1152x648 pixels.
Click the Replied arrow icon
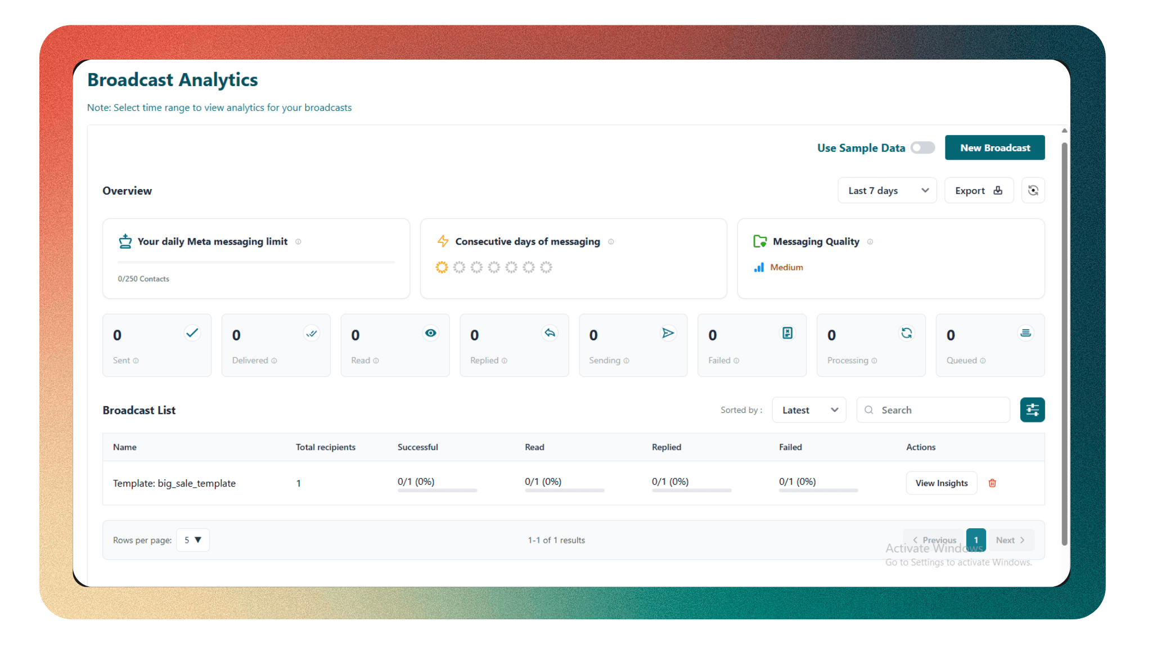point(550,333)
